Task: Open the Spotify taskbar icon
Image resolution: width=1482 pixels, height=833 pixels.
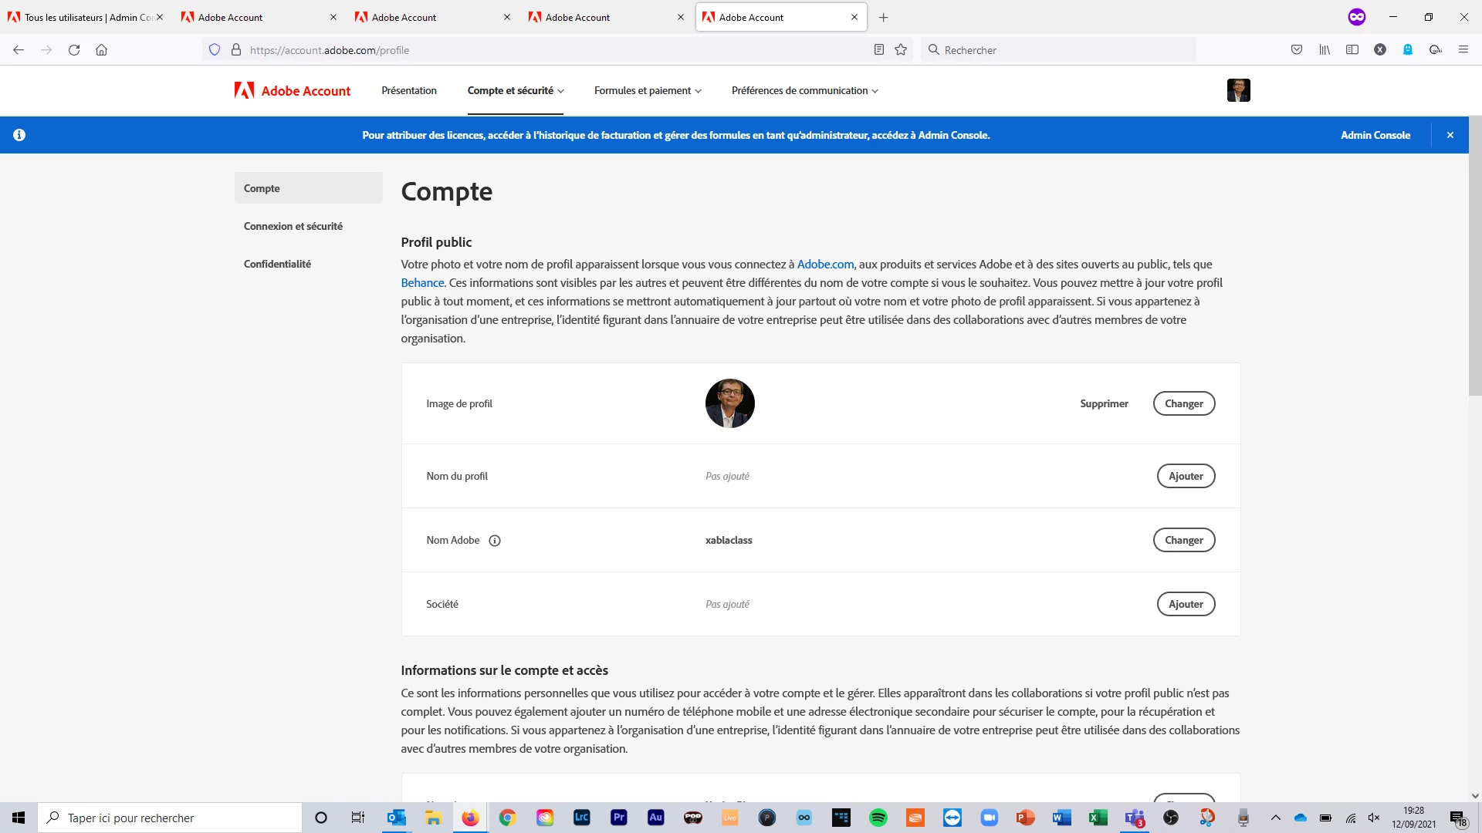Action: click(x=878, y=818)
